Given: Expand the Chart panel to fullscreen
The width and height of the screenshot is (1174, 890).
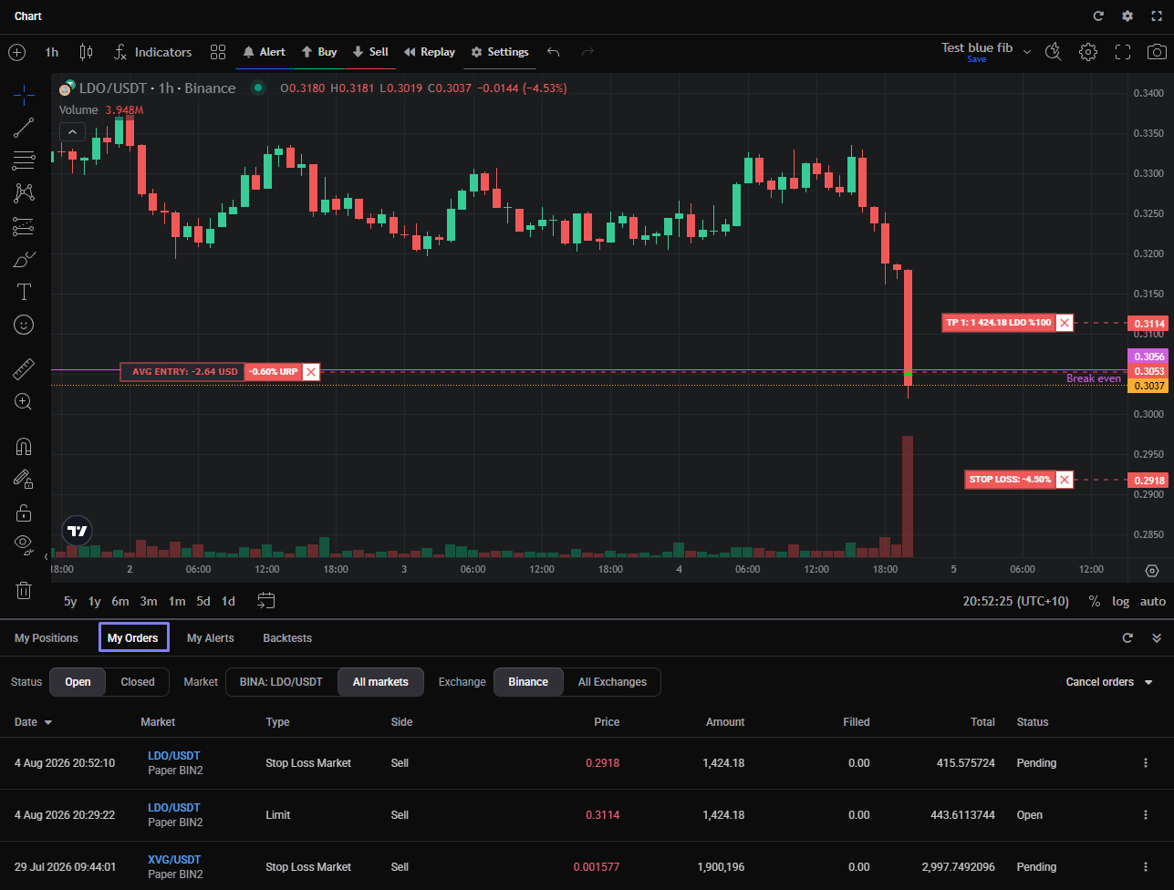Looking at the screenshot, I should (x=1157, y=16).
